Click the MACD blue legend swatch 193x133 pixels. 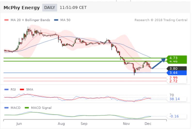(x=6, y=108)
